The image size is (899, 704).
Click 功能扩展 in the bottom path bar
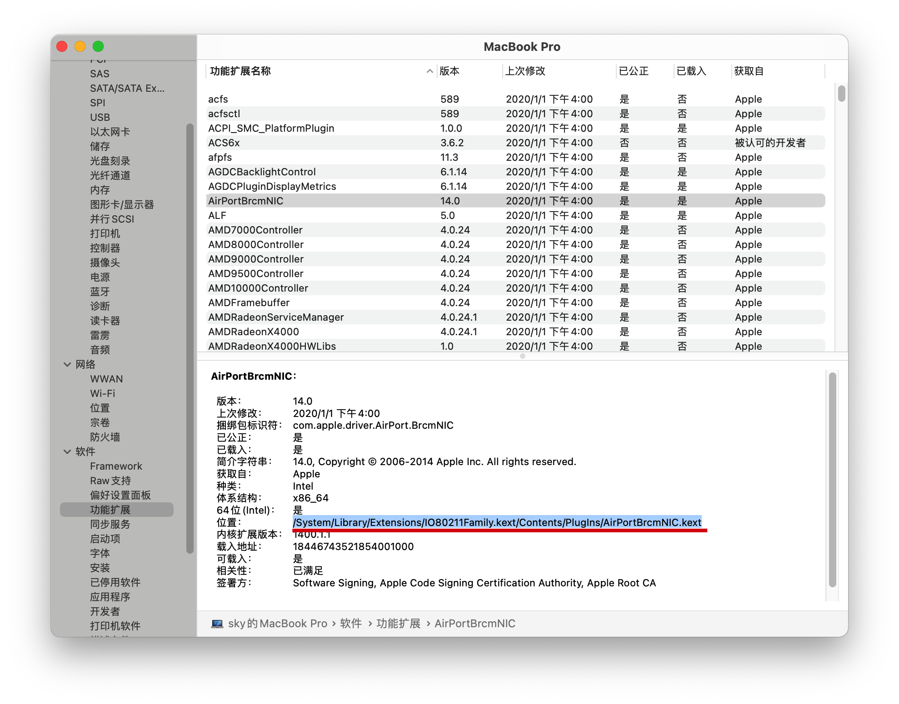click(398, 624)
